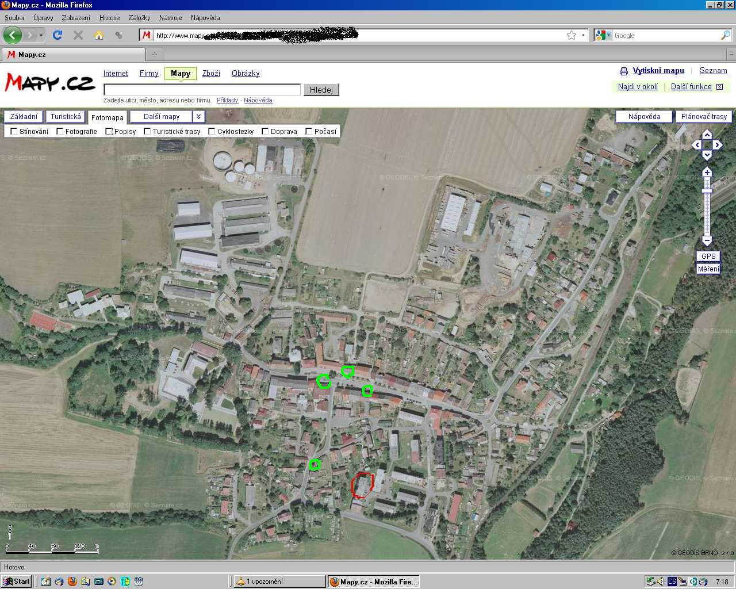Screen dimensions: 736x589
Task: Click the Mapy.cz search input field
Action: 202,90
